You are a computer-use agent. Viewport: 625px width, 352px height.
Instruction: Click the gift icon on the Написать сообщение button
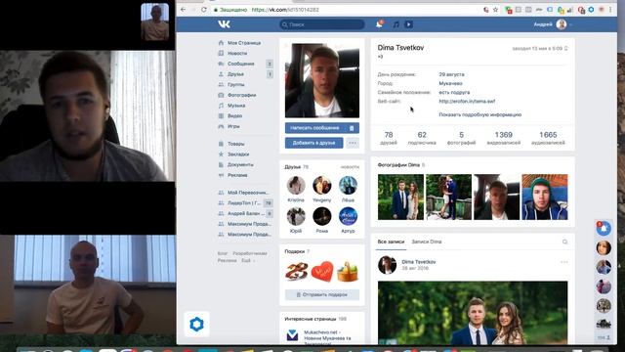(x=352, y=128)
